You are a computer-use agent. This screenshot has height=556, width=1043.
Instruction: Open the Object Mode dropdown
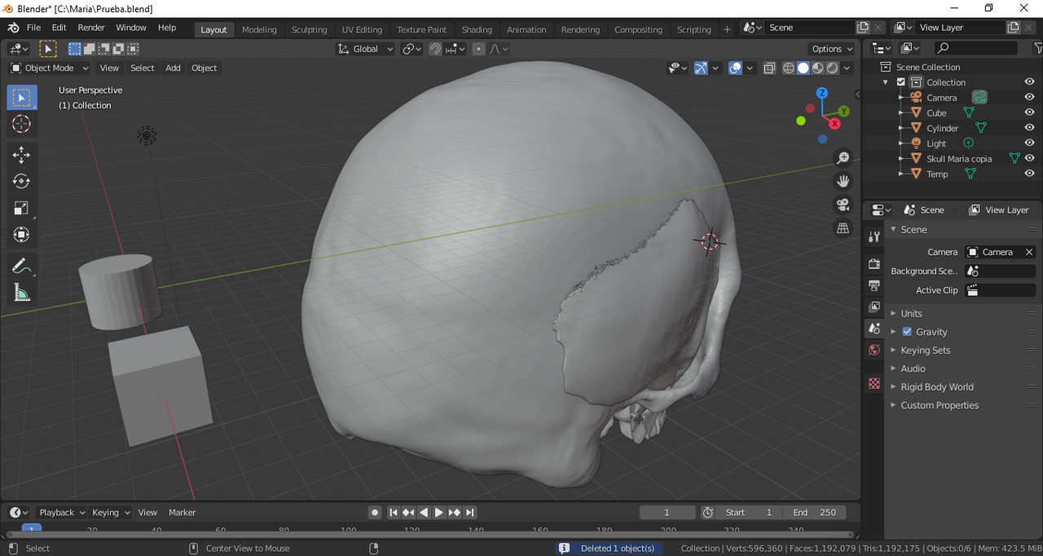(x=49, y=68)
